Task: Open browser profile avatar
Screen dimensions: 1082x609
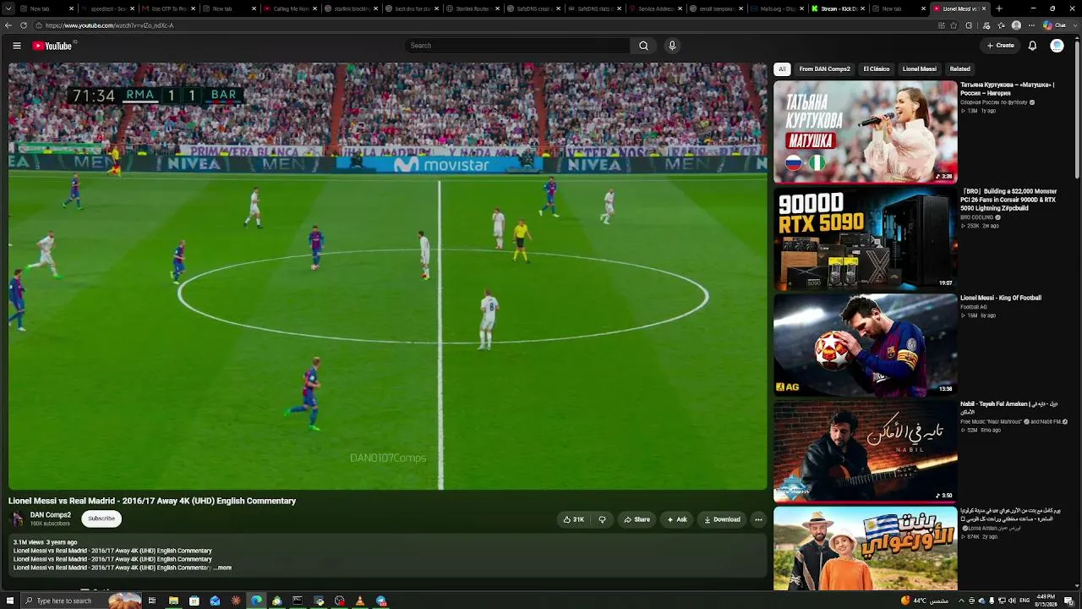Action: [1016, 25]
